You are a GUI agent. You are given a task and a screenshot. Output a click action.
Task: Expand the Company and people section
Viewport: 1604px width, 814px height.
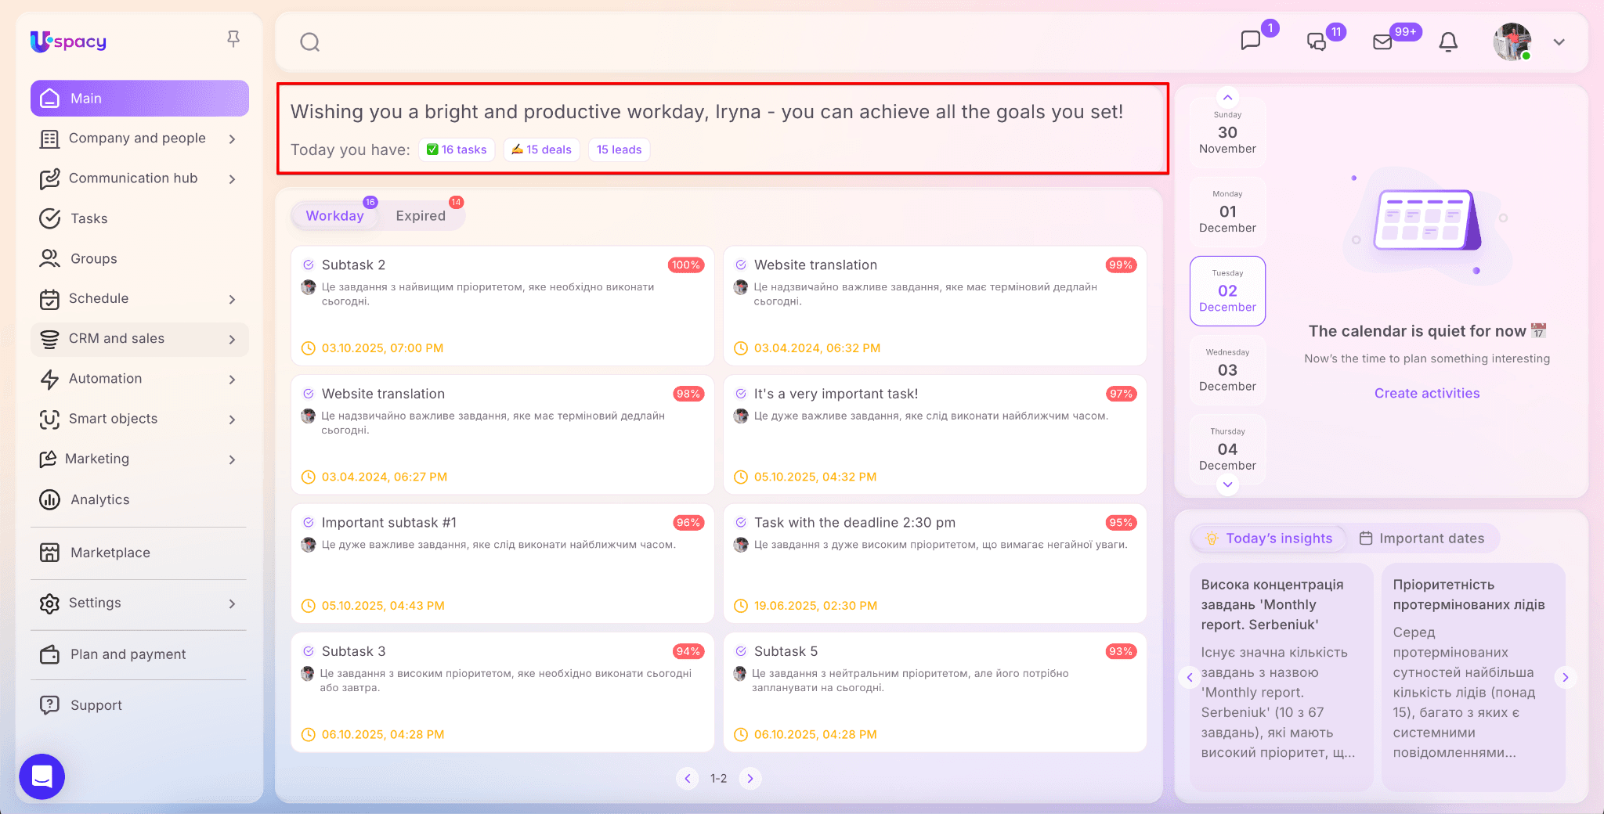232,139
